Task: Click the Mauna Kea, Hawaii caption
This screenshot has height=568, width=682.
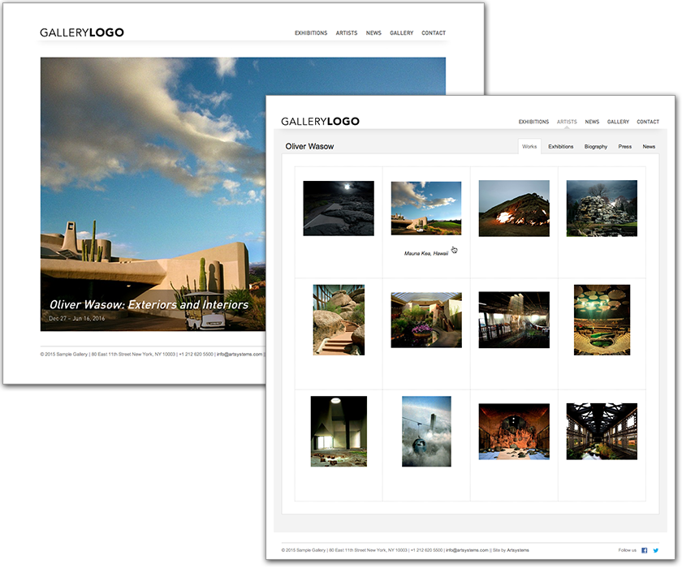Action: coord(426,253)
